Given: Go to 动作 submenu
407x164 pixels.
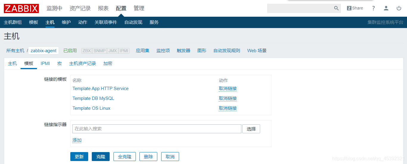Looking at the screenshot, I should 83,22.
